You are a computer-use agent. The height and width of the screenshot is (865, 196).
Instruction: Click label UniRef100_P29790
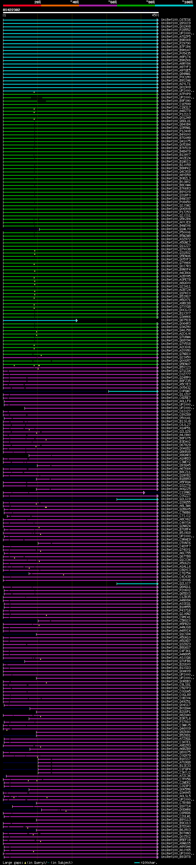coord(176,43)
